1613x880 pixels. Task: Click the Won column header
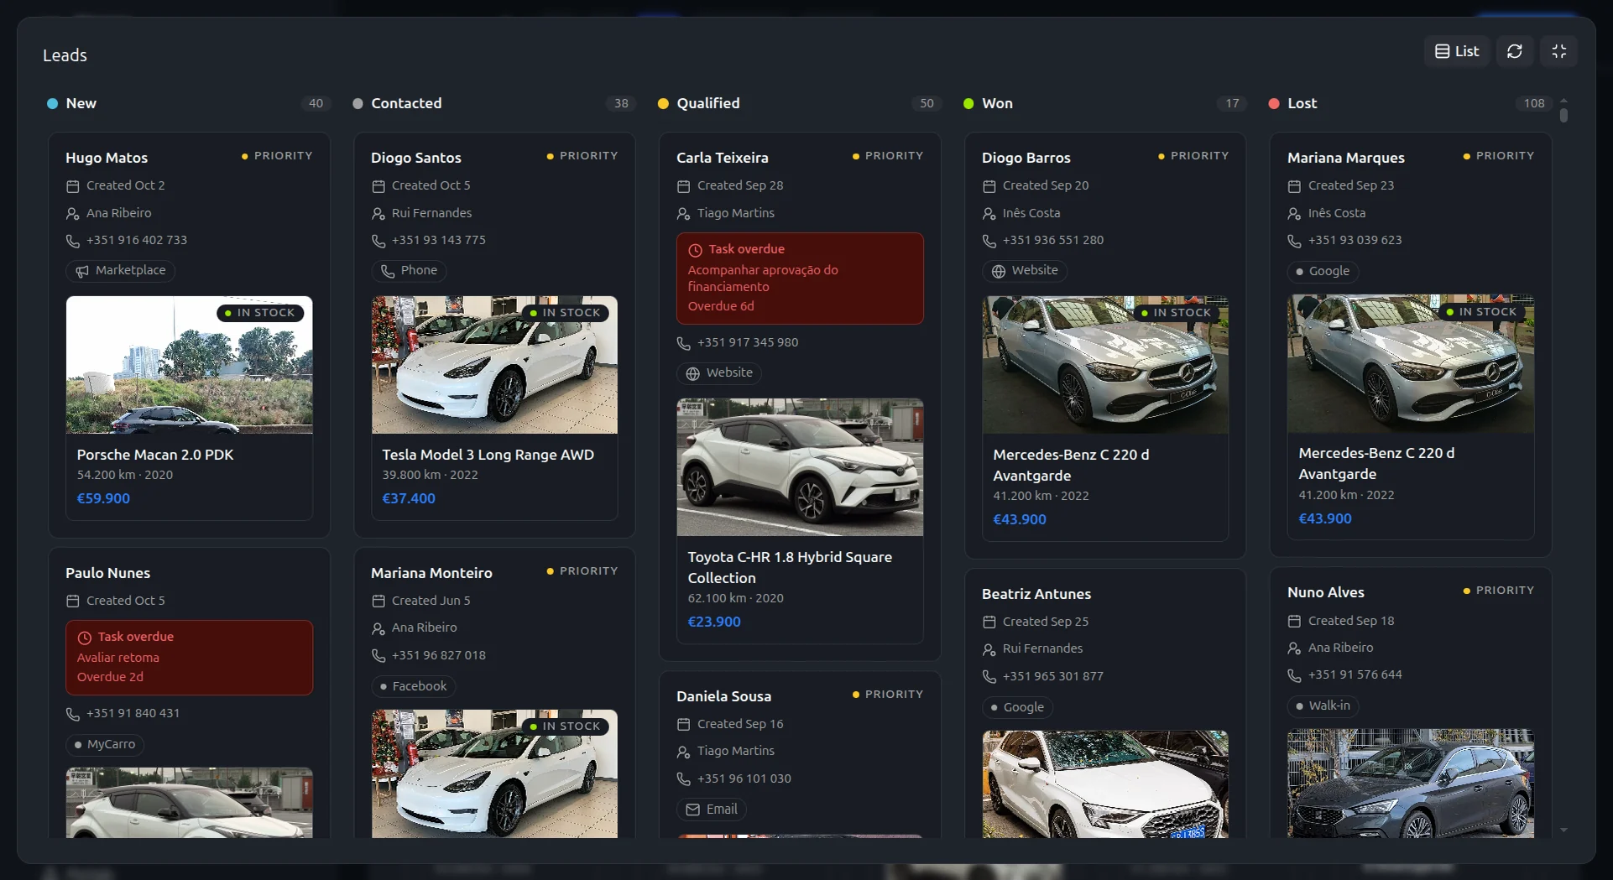pos(997,103)
